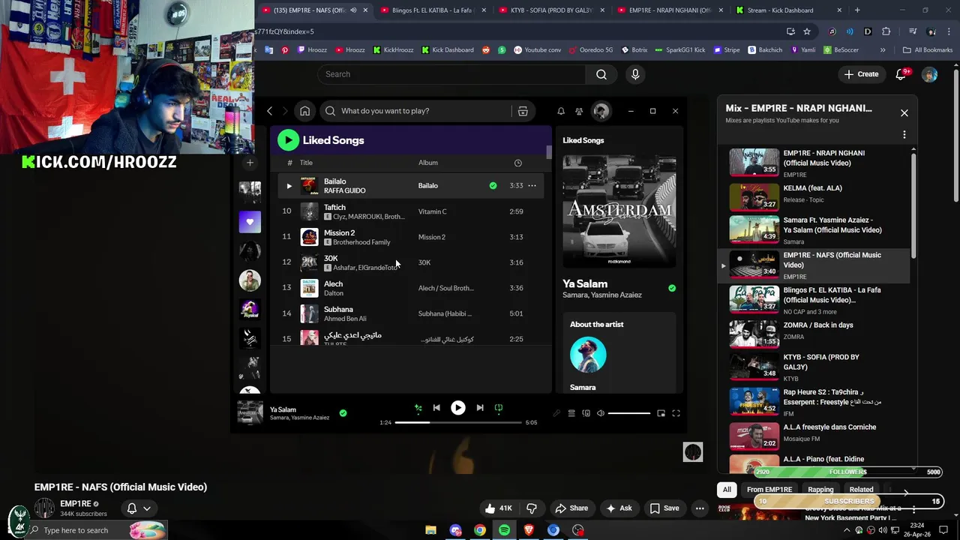The width and height of the screenshot is (960, 540).
Task: Go back in Spotify navigation
Action: (x=270, y=111)
